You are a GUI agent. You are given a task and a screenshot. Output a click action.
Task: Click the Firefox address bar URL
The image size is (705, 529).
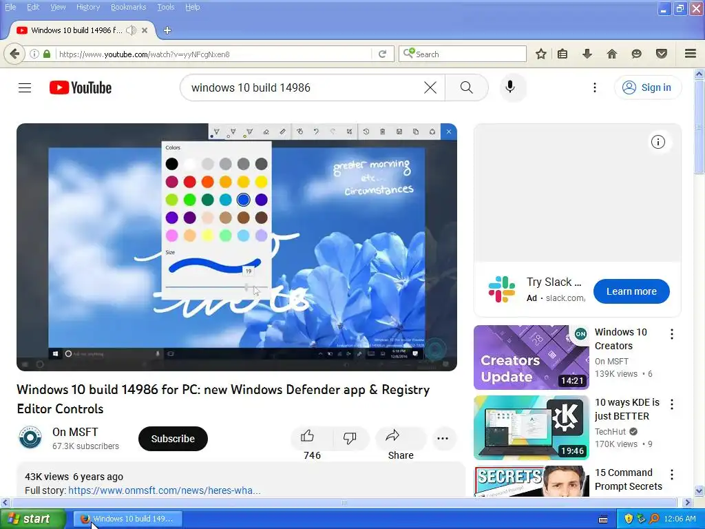pos(213,54)
